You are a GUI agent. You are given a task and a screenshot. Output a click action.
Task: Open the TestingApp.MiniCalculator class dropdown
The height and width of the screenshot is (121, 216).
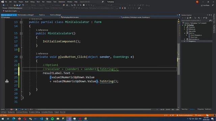click(x=90, y=17)
